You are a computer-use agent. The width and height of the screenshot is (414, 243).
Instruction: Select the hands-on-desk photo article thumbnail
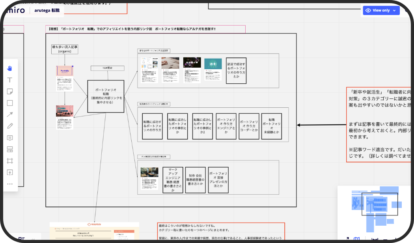[170, 70]
